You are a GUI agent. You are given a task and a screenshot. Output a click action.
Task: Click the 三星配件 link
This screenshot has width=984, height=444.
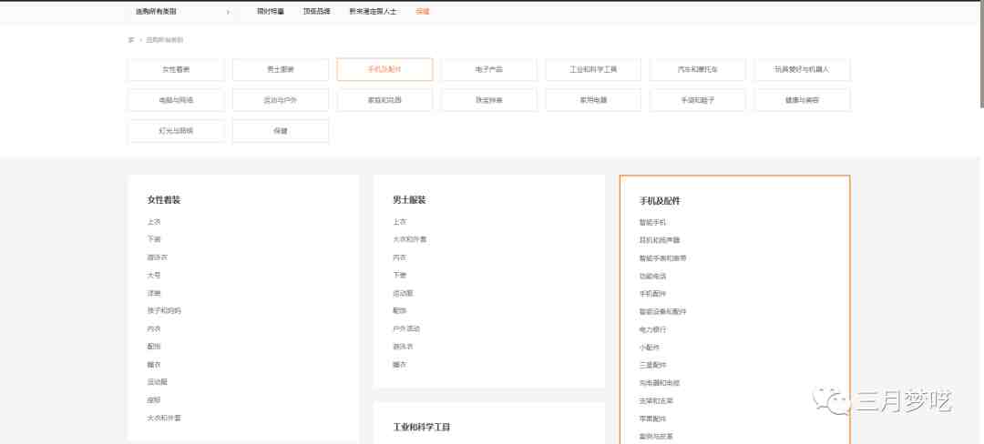coord(652,365)
